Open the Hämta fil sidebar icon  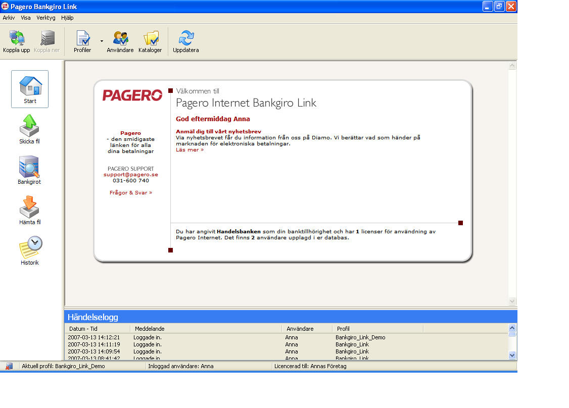29,211
